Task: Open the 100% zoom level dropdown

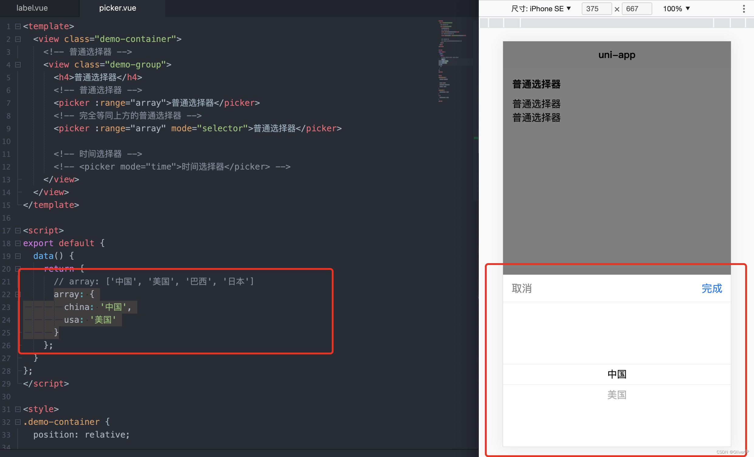Action: click(x=677, y=9)
